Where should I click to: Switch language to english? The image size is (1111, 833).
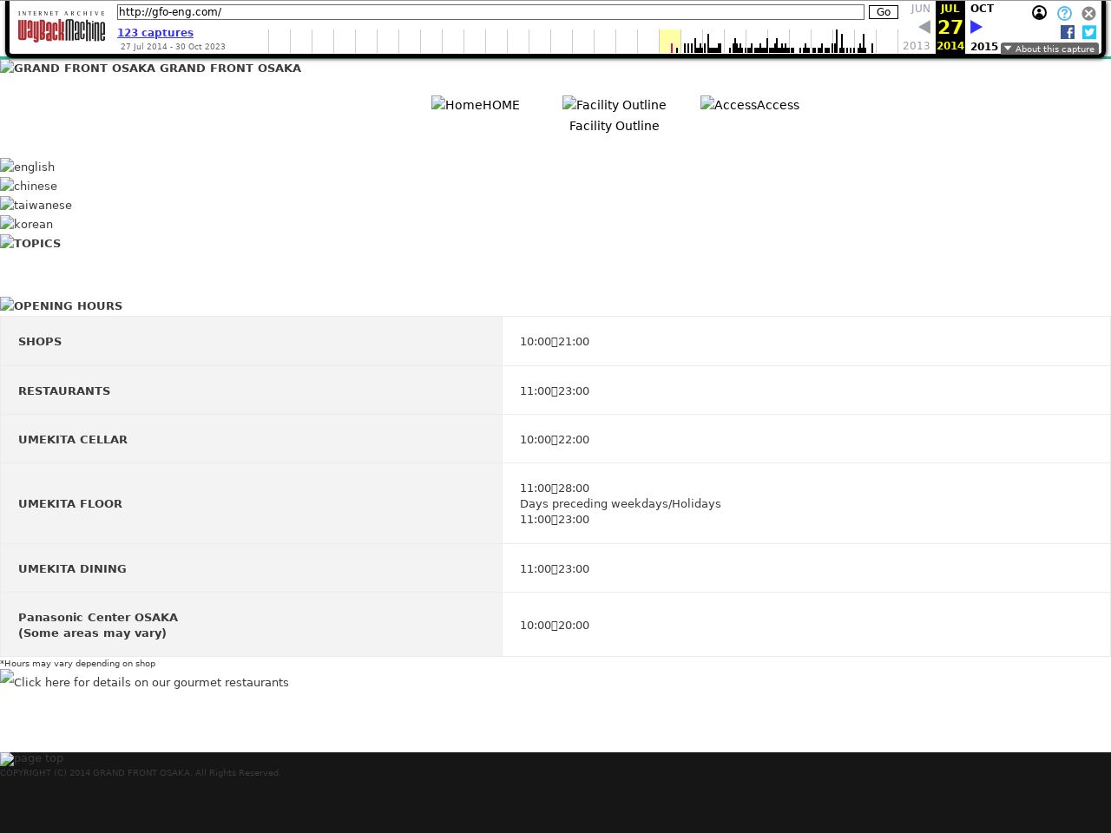[28, 167]
